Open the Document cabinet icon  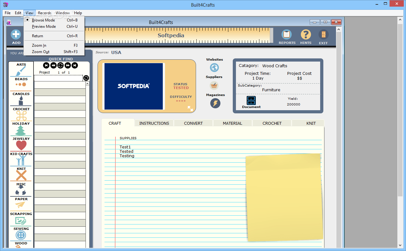(x=251, y=100)
